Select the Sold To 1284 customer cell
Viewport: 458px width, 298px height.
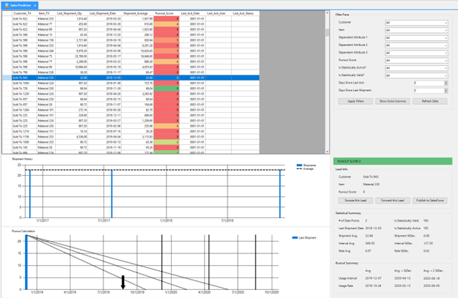(24, 110)
